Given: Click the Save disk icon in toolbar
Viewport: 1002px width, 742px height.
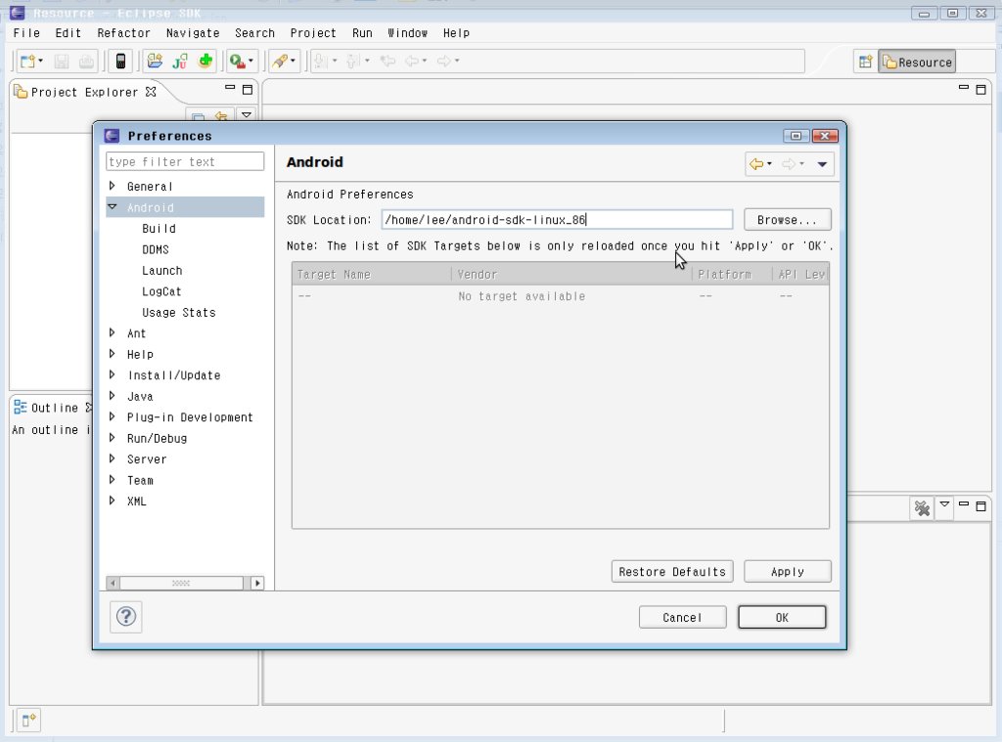Looking at the screenshot, I should pyautogui.click(x=62, y=62).
